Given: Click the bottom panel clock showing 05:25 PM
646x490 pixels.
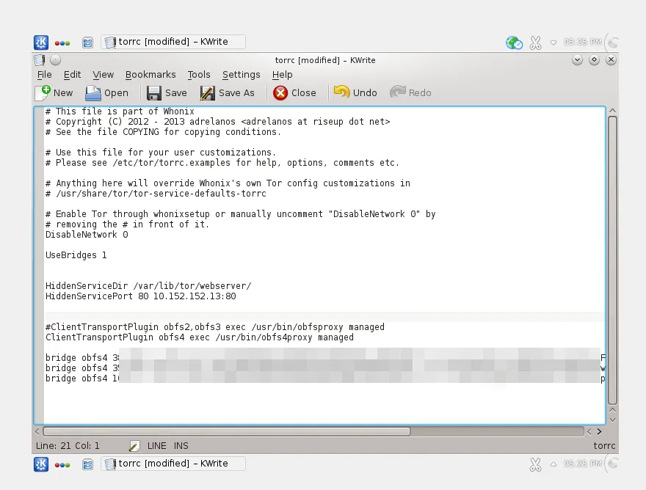Looking at the screenshot, I should pyautogui.click(x=583, y=464).
